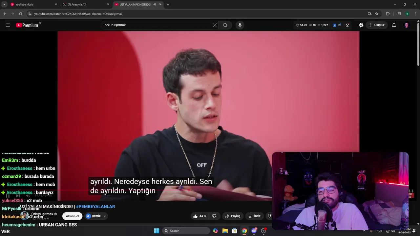Open YouTube notifications bell

394,25
